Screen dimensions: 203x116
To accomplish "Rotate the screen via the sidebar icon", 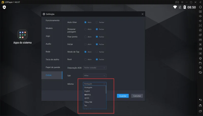I will [x=200, y=72].
